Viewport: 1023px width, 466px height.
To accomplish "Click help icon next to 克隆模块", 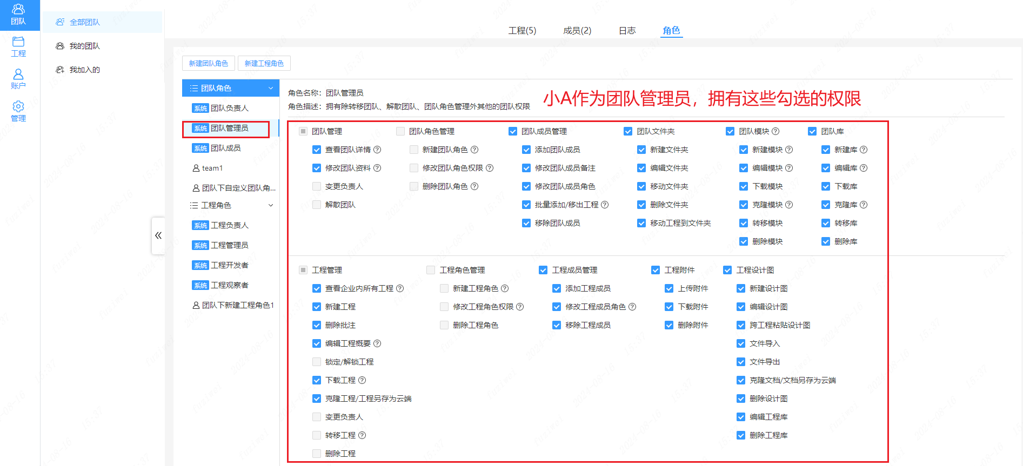I will 789,205.
